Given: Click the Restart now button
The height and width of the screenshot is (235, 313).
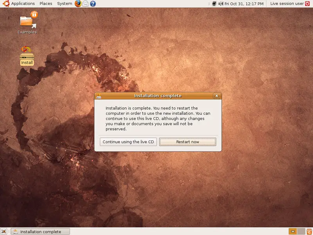Looking at the screenshot, I should tap(187, 142).
